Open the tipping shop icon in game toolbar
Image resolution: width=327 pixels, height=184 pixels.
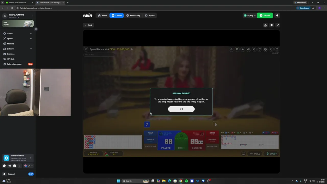tap(231, 49)
